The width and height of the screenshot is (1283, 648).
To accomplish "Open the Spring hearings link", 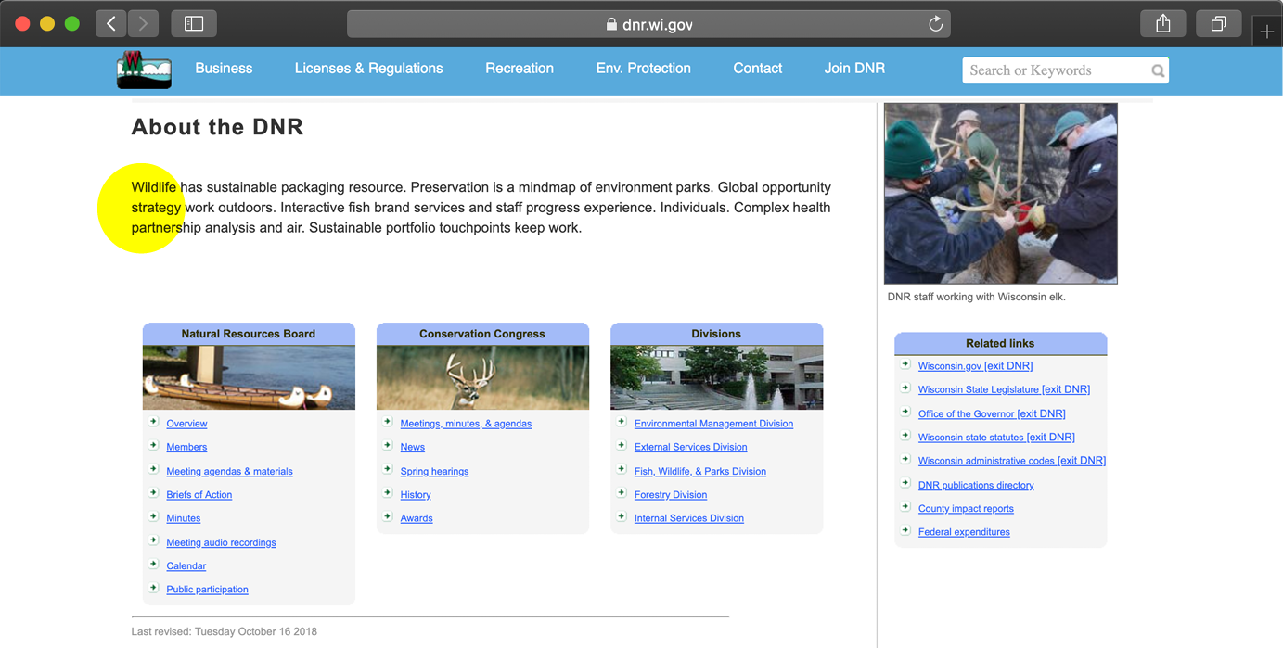I will 434,471.
